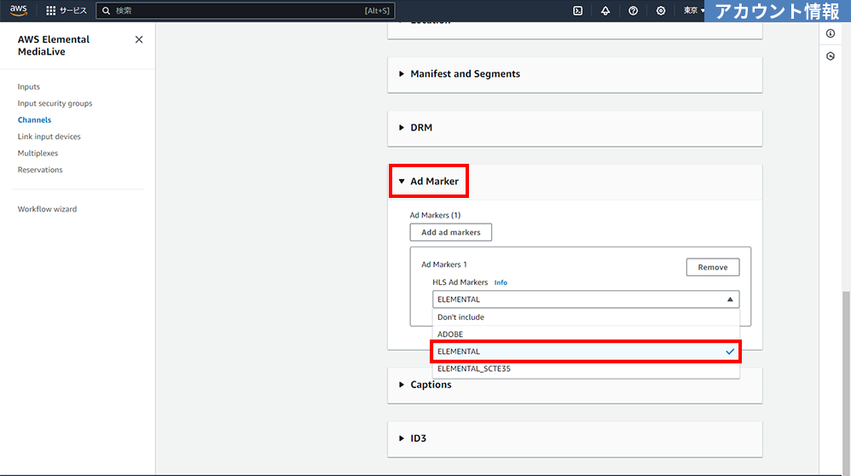The height and width of the screenshot is (476, 851).
Task: Go to Multiplexes page
Action: (x=38, y=153)
